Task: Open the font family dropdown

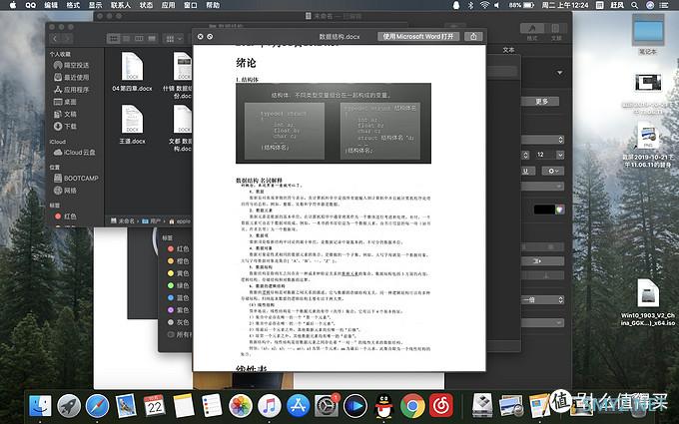Action: coord(543,140)
